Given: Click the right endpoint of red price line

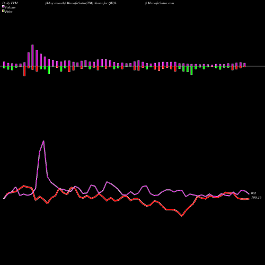Looking at the screenshot, I should click(x=249, y=199).
